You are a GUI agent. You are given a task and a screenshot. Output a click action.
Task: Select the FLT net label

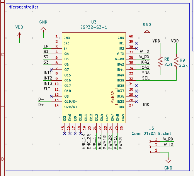click(x=47, y=89)
